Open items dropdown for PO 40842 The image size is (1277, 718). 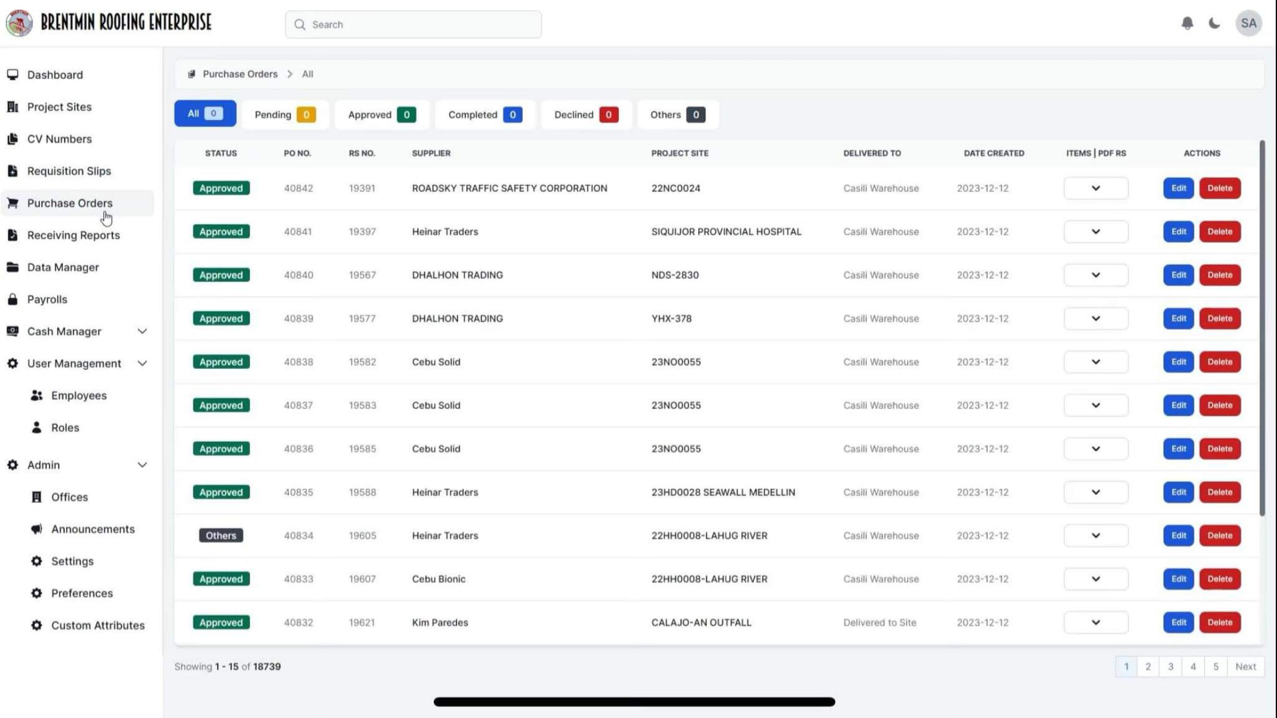coord(1096,188)
